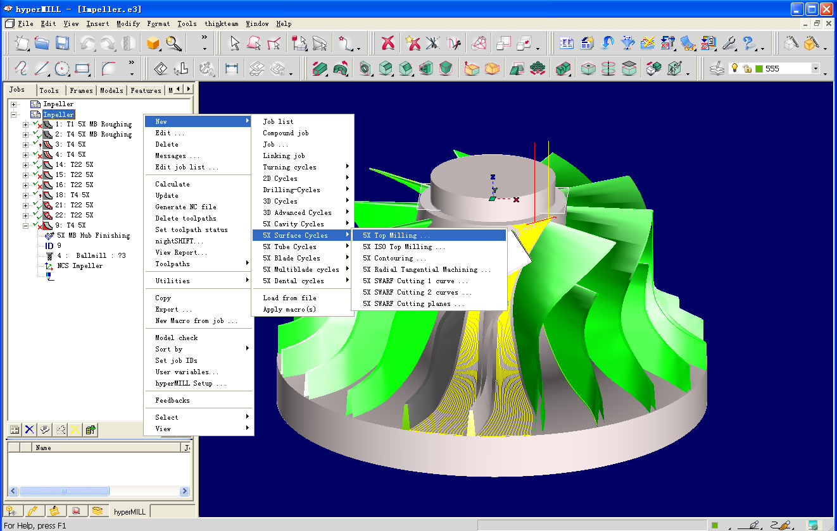Image resolution: width=837 pixels, height=531 pixels.
Task: Choose 5X SWARF Cutting 1 curve
Action: (x=429, y=281)
